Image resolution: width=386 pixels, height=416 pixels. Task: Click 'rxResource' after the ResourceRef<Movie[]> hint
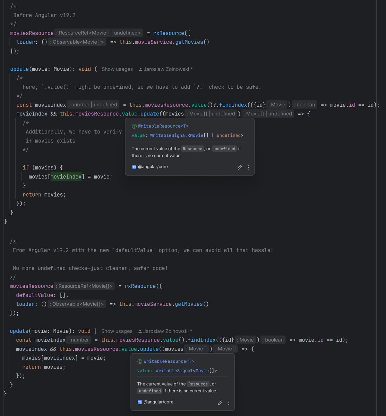[x=140, y=286]
